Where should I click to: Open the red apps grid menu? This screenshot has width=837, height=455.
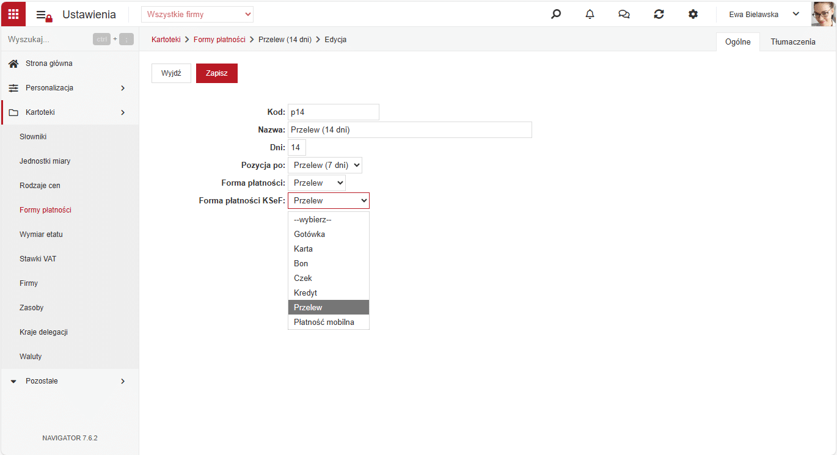[x=13, y=13]
